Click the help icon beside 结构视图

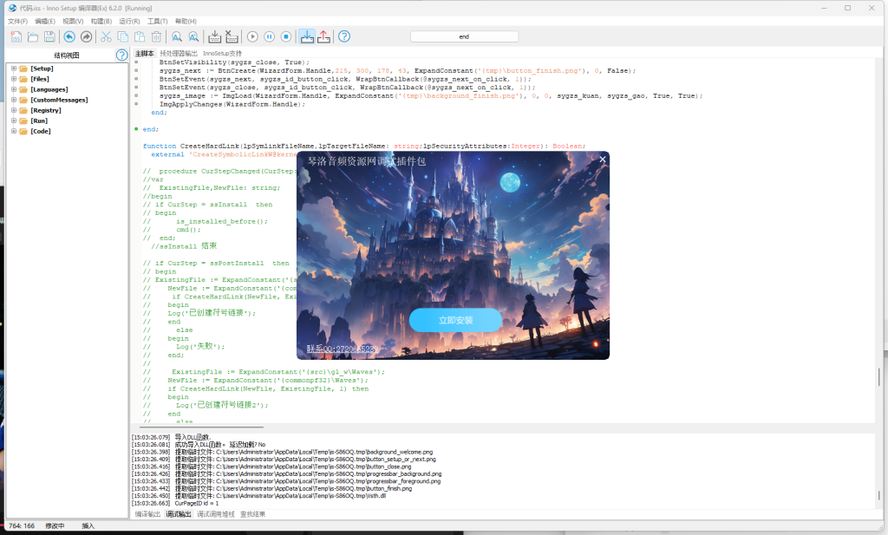coord(122,55)
